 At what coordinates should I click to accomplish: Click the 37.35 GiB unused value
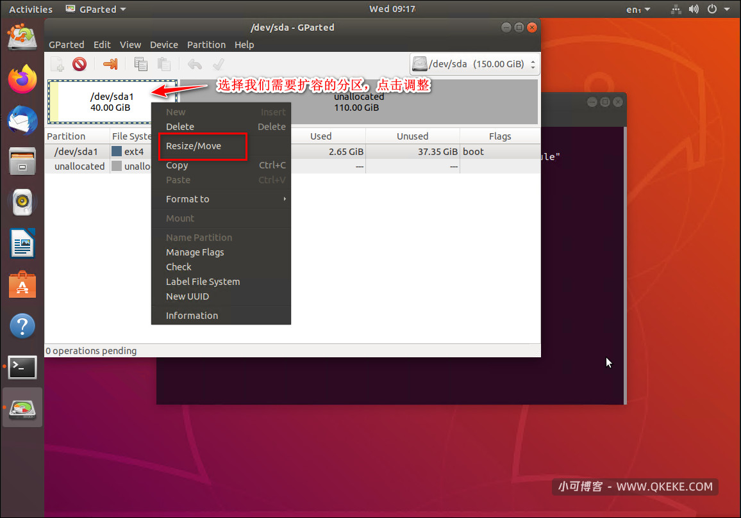(x=438, y=152)
